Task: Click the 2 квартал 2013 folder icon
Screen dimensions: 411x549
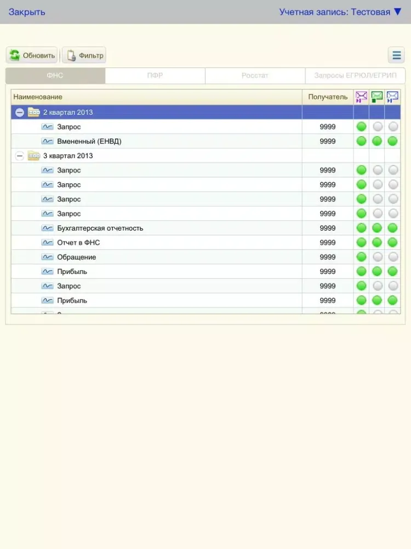Action: 34,112
